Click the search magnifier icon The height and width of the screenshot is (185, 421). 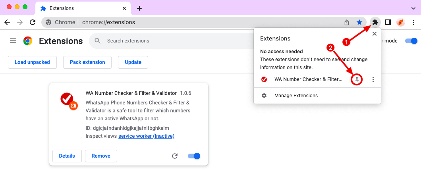tap(97, 41)
